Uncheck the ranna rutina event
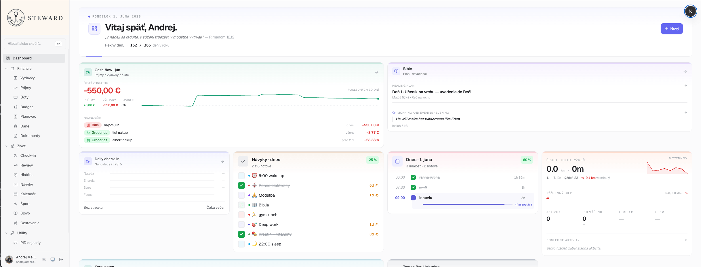Screen dimensions: 701x267 [x=413, y=177]
